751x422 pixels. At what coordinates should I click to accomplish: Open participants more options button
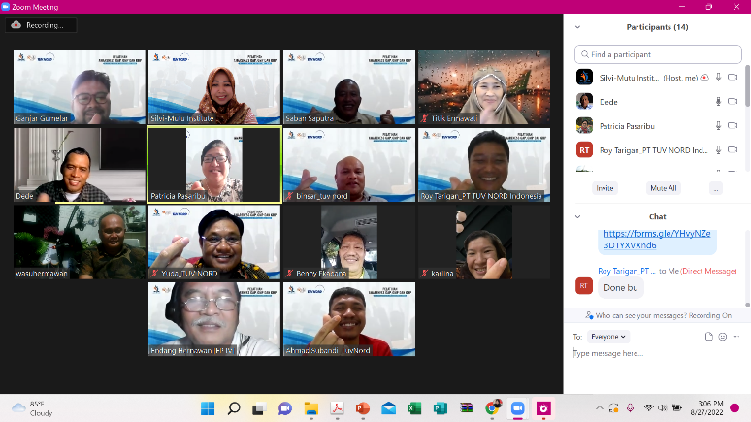point(716,188)
